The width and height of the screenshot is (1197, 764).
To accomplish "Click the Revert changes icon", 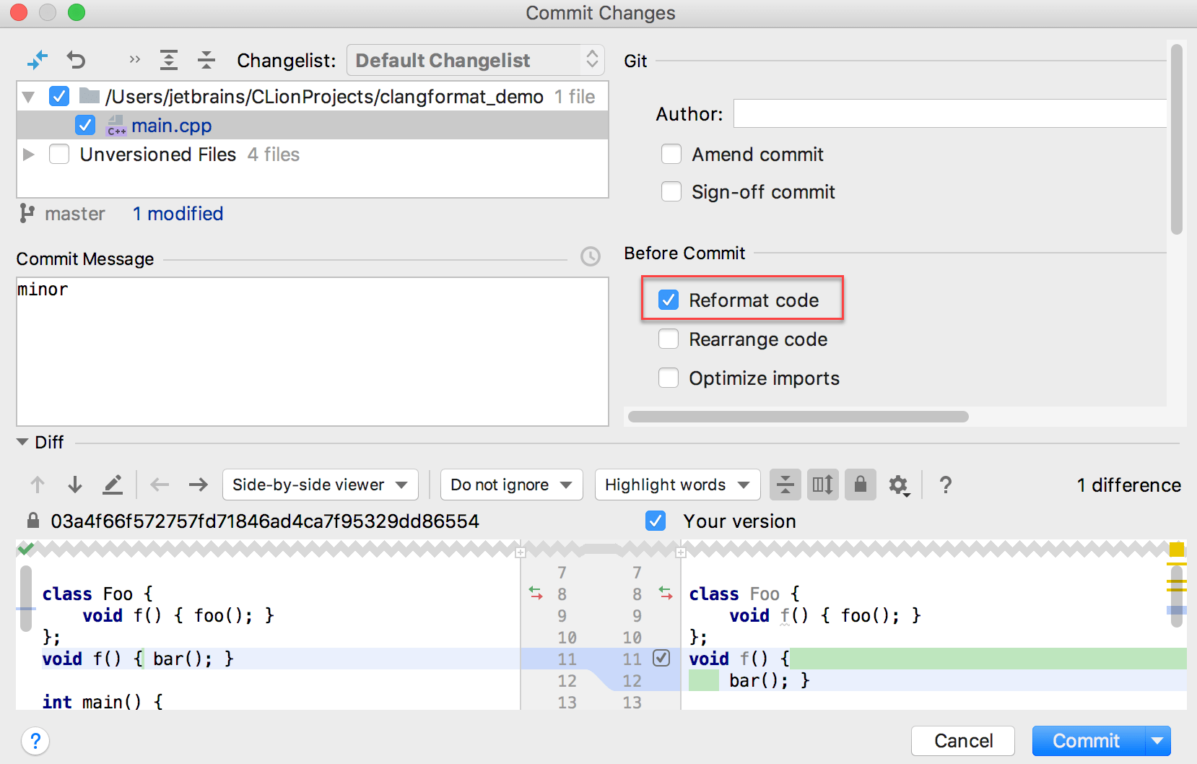I will coord(76,61).
